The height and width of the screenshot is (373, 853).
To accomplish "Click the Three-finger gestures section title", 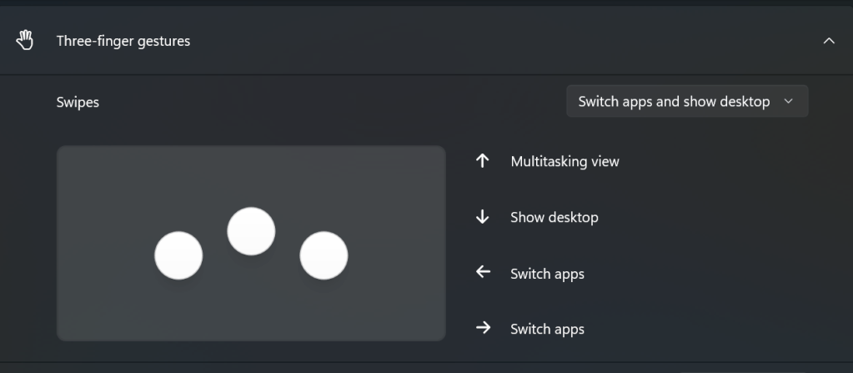I will [x=123, y=41].
